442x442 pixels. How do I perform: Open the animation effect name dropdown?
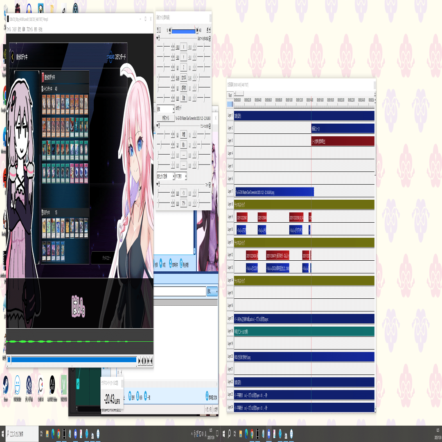tap(165, 176)
